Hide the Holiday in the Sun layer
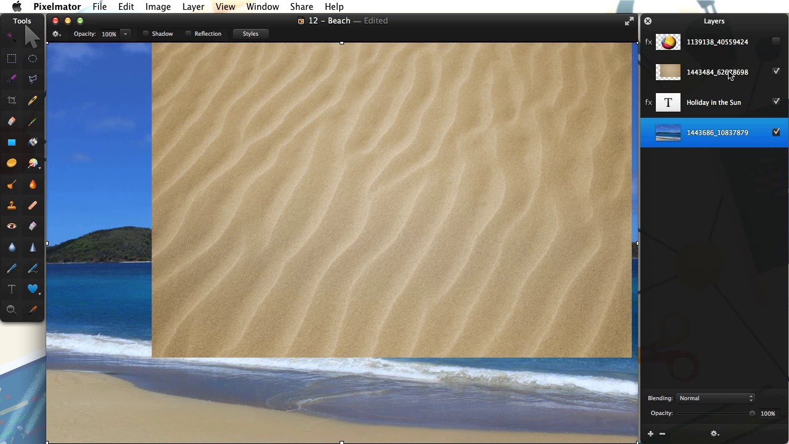This screenshot has height=444, width=789. click(776, 102)
